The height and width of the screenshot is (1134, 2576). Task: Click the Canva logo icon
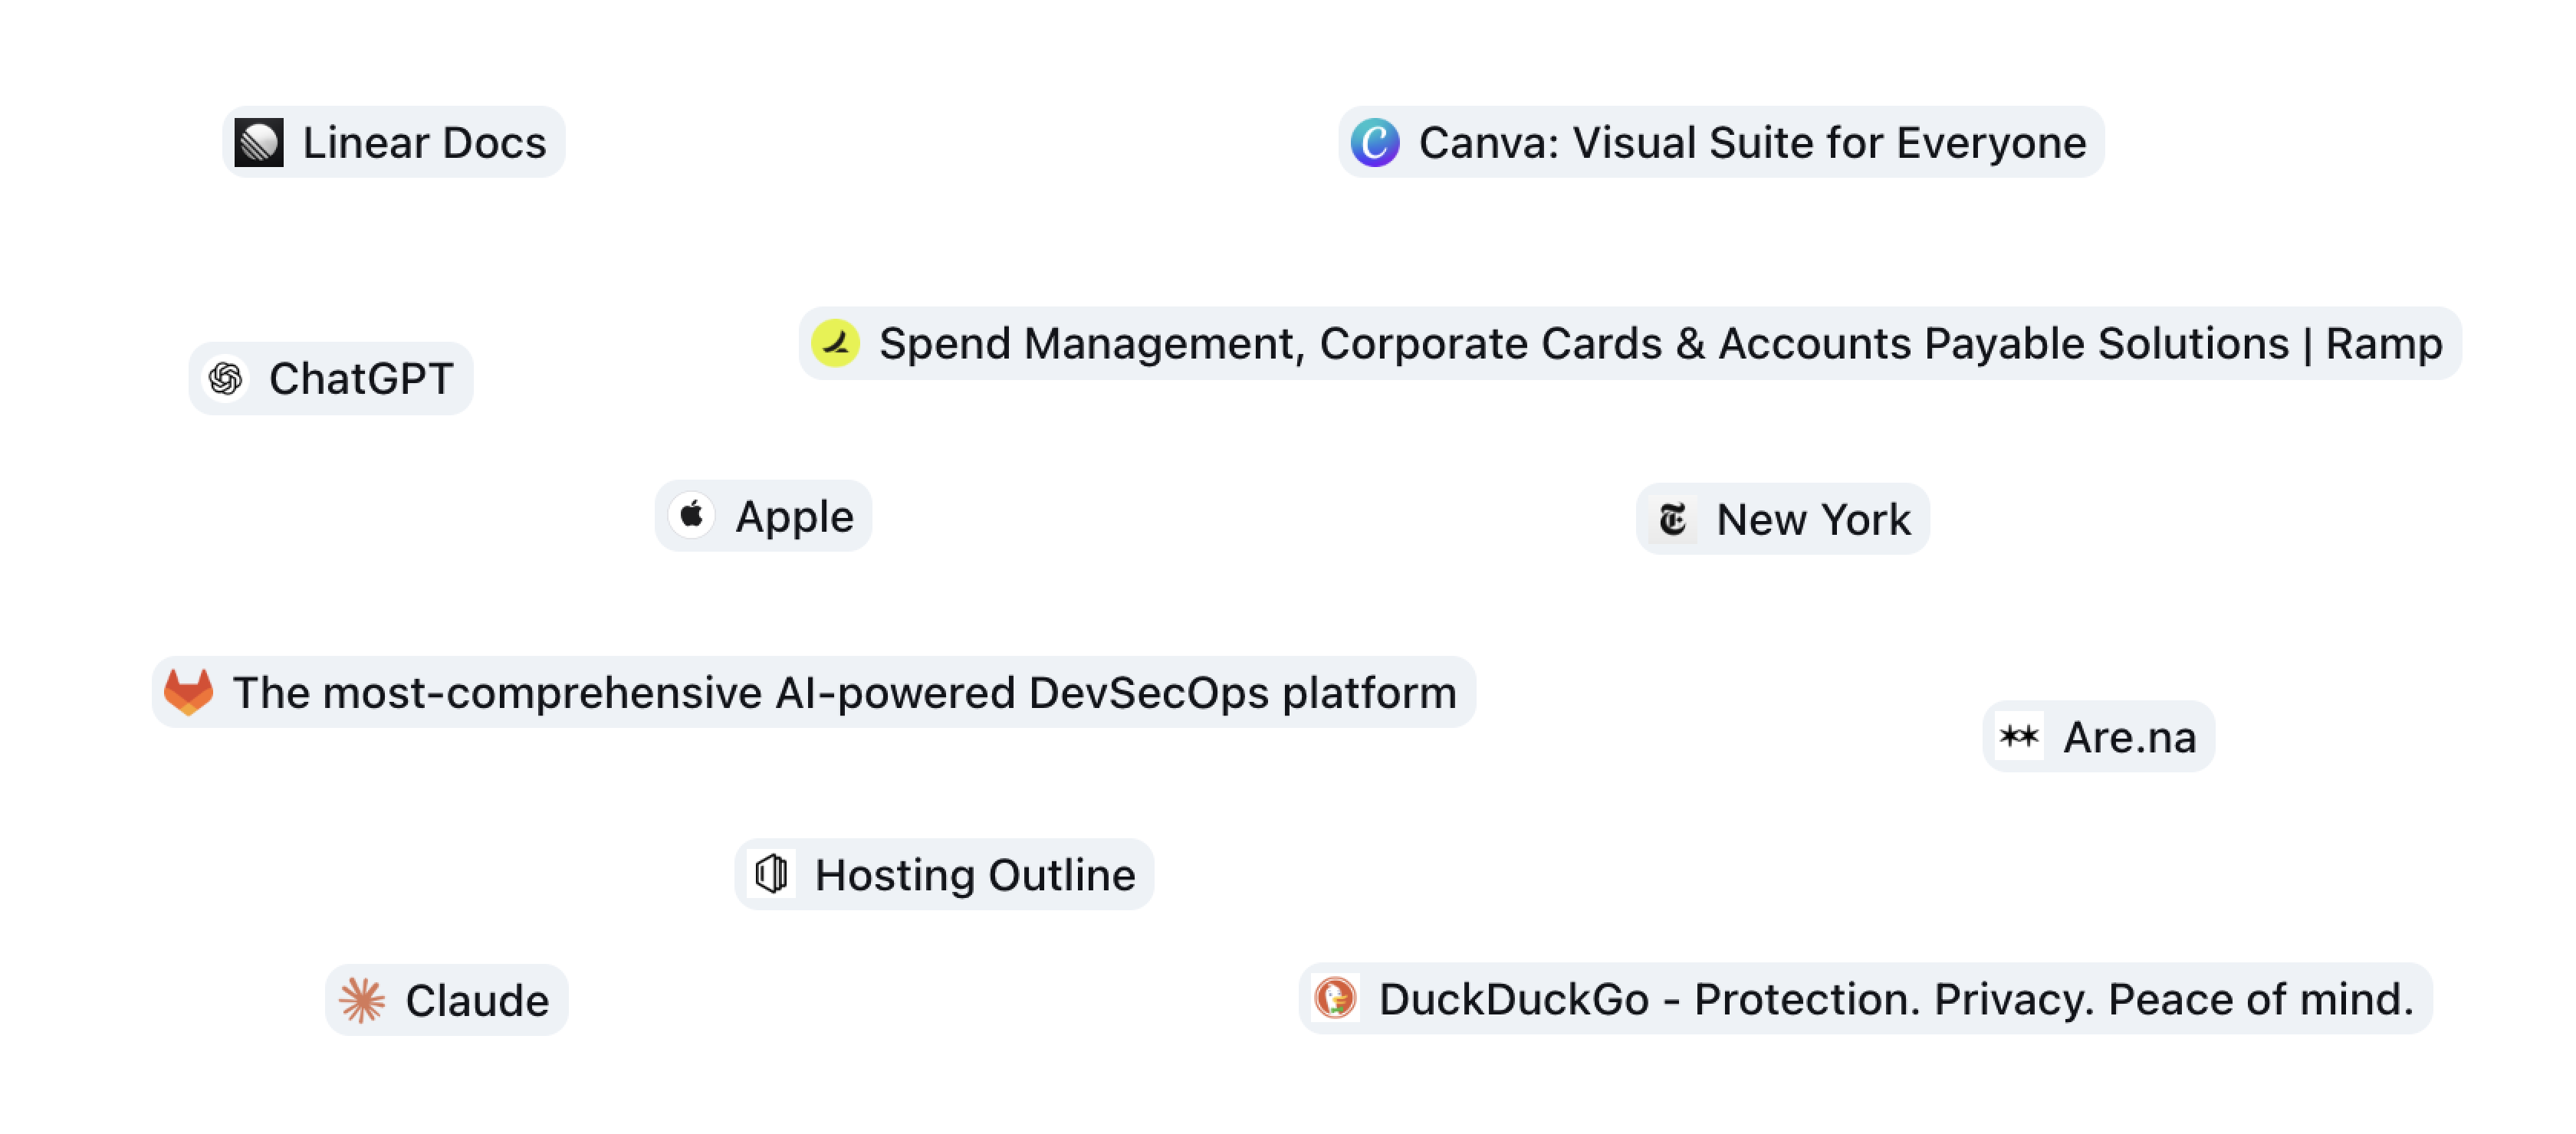pyautogui.click(x=1374, y=142)
